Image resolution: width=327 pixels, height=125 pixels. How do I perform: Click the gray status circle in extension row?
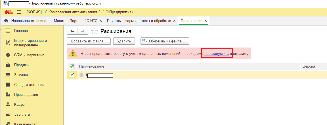[x=81, y=75]
